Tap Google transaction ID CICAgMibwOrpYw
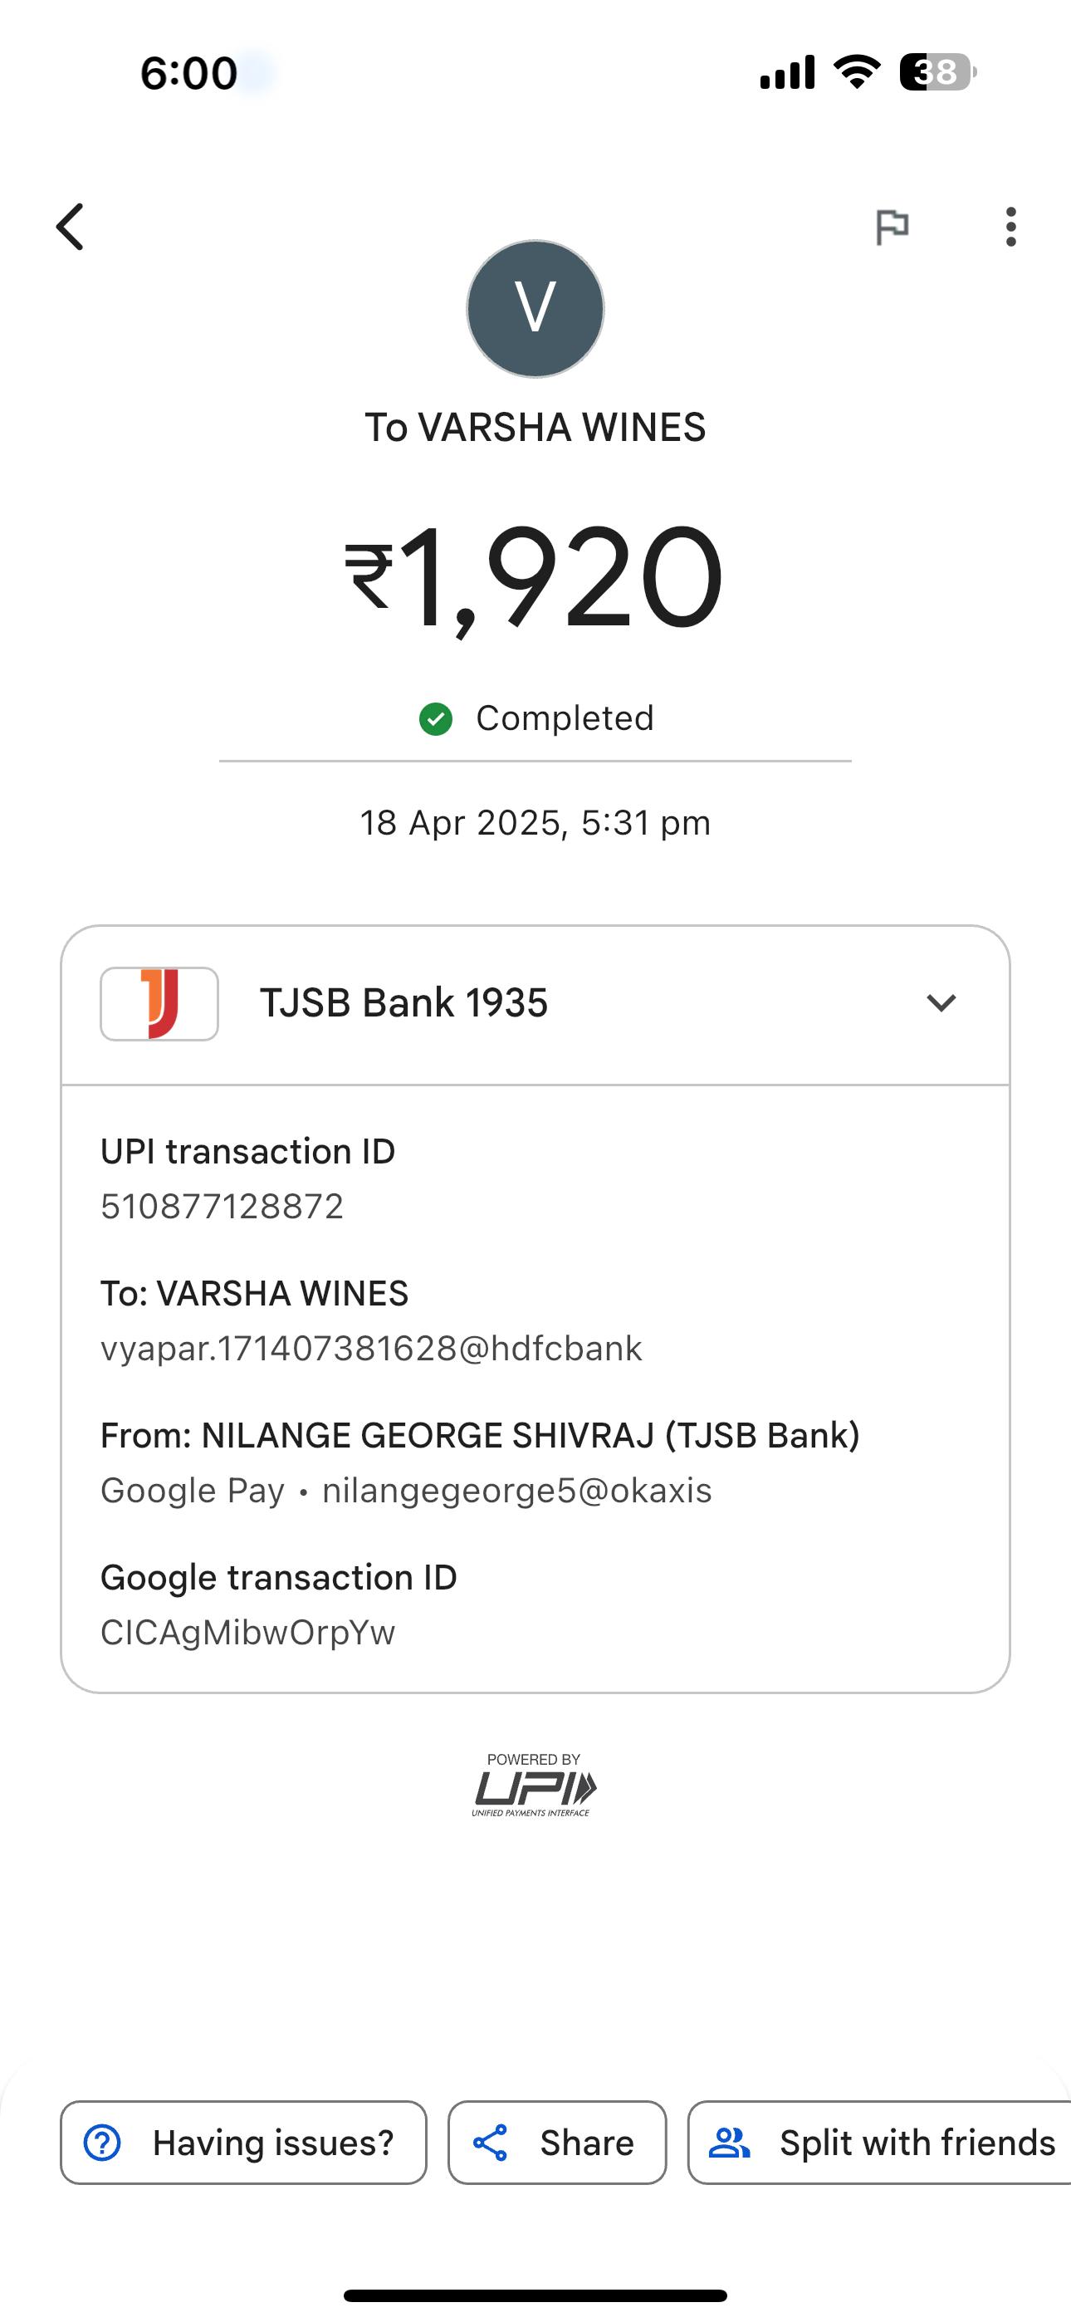This screenshot has width=1071, height=2322. (x=248, y=1633)
